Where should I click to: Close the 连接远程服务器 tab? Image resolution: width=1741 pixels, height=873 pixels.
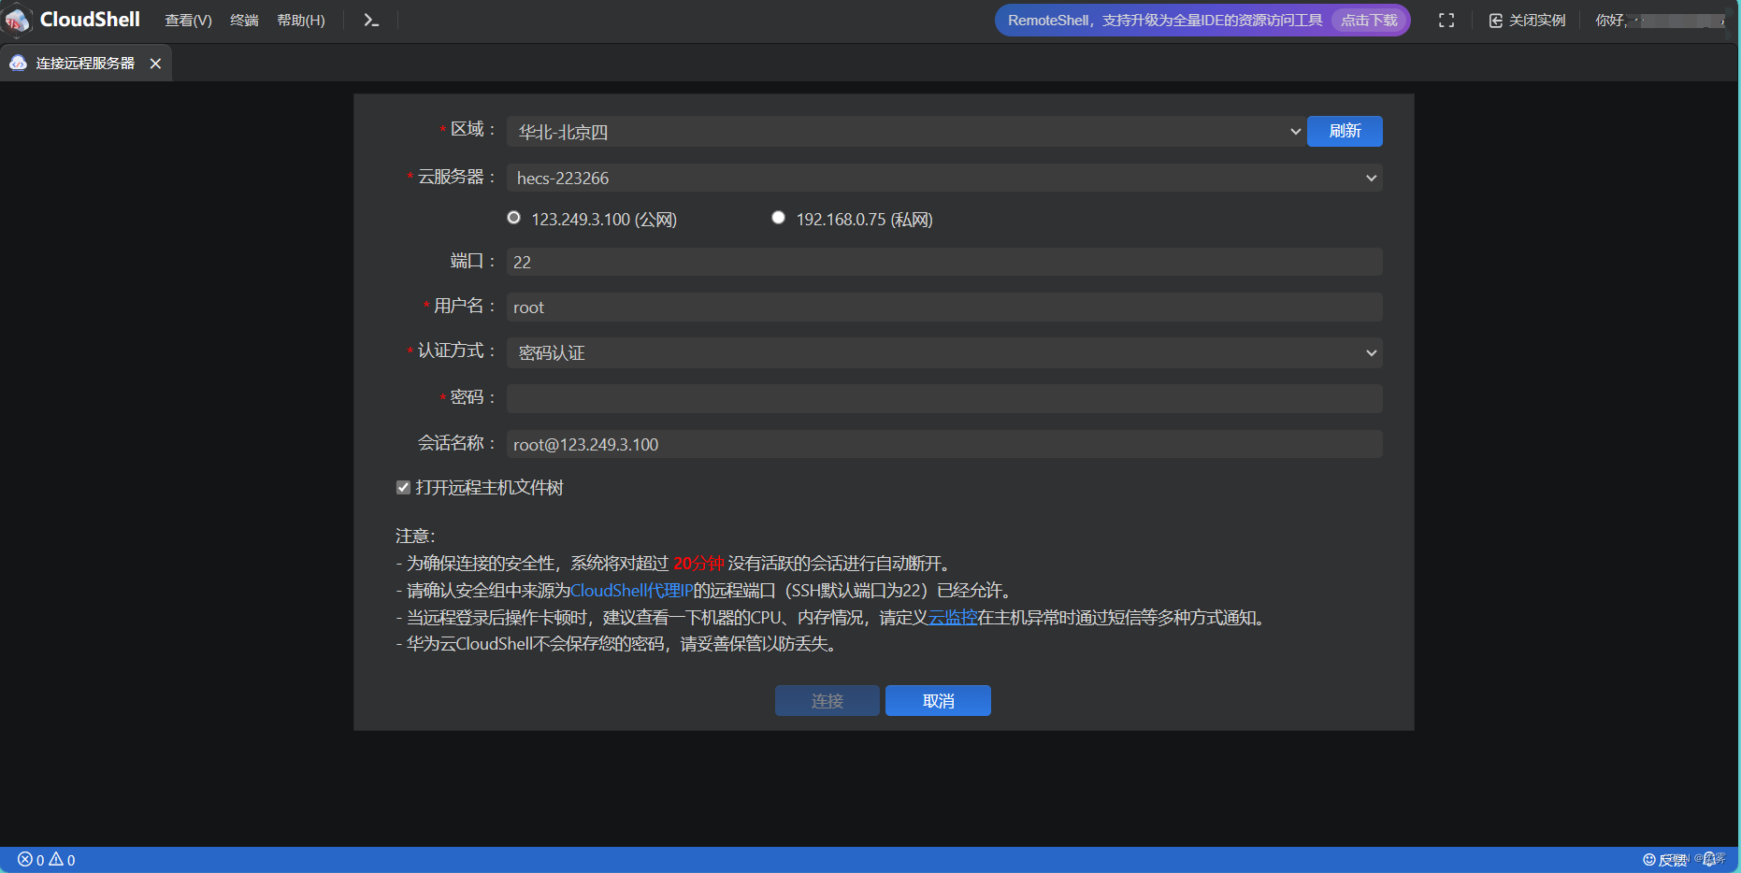[155, 64]
